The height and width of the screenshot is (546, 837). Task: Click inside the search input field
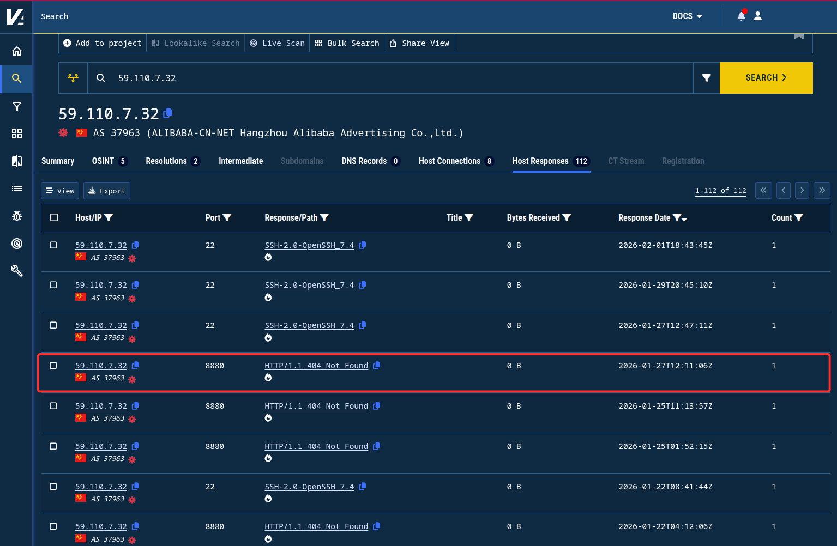click(x=382, y=77)
